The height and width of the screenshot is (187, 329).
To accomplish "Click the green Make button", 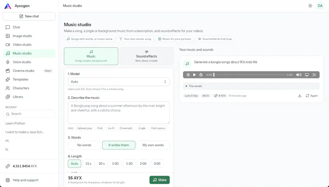I will click(x=160, y=180).
